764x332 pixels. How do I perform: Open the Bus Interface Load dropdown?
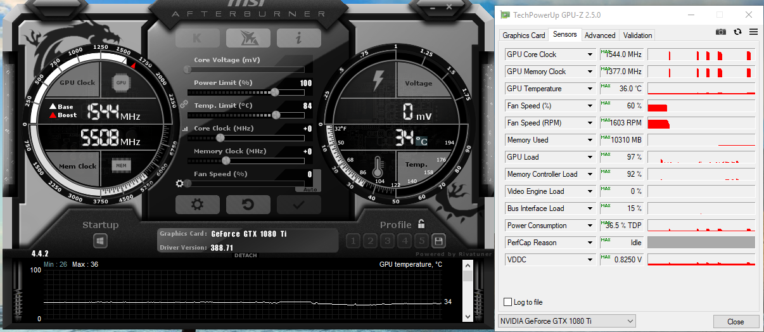(x=590, y=208)
